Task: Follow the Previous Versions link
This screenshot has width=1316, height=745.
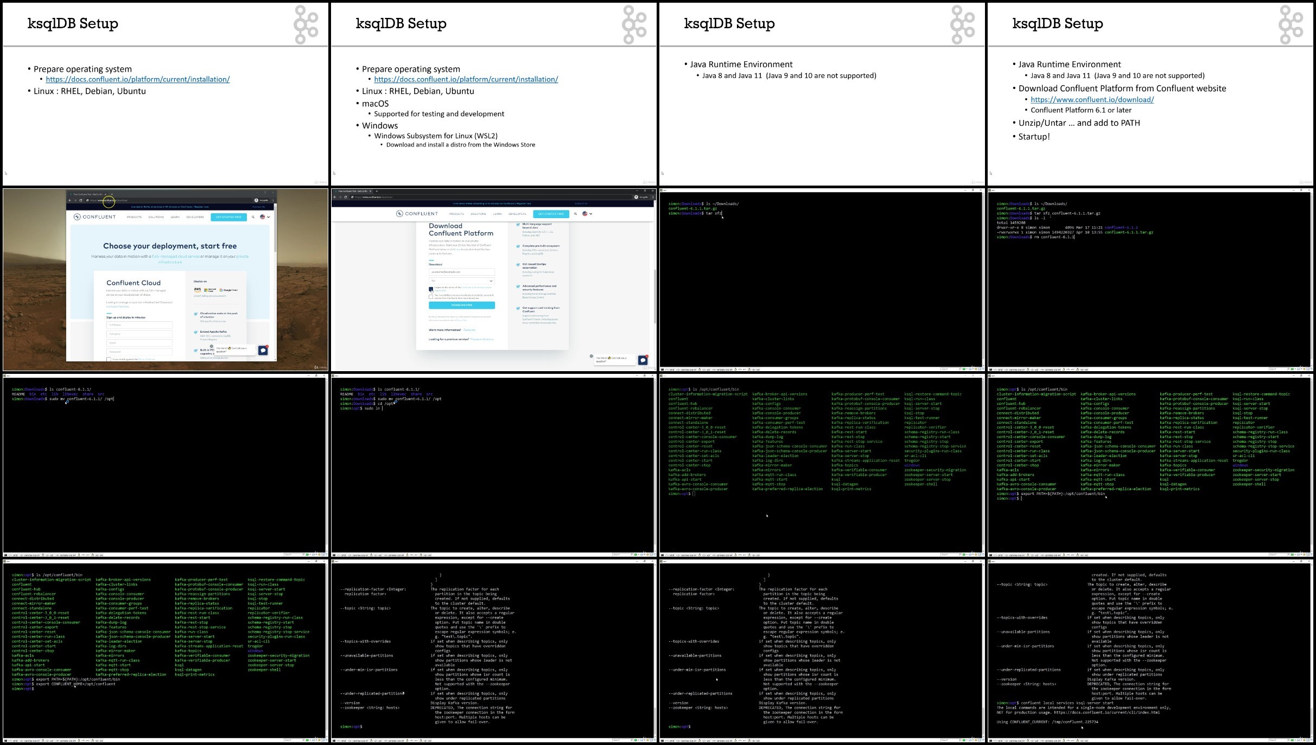Action: pyautogui.click(x=482, y=339)
